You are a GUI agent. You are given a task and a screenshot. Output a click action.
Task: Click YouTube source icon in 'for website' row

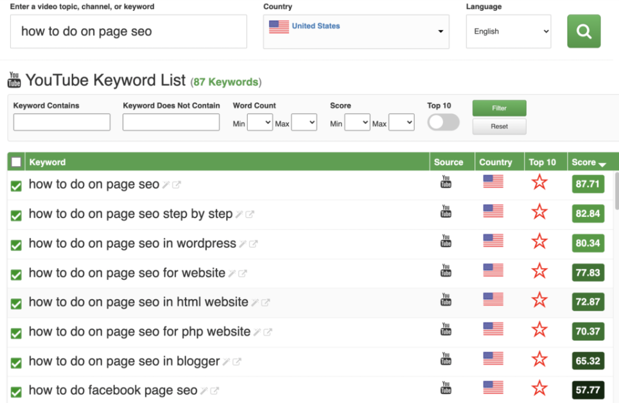pos(446,271)
